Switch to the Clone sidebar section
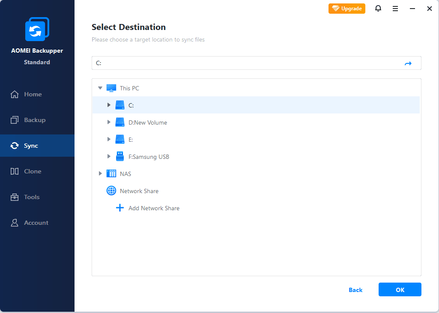 click(33, 171)
